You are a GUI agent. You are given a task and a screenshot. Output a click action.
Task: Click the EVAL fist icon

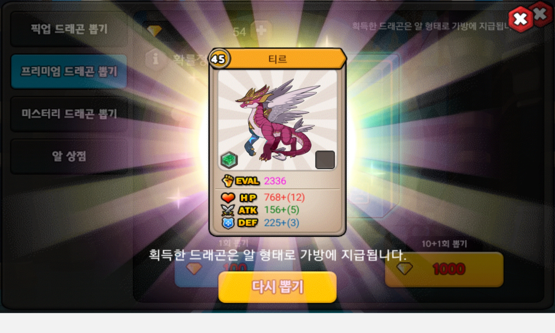coord(228,181)
